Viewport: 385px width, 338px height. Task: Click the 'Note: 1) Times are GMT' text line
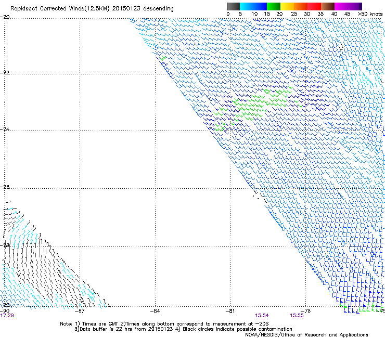click(x=164, y=324)
